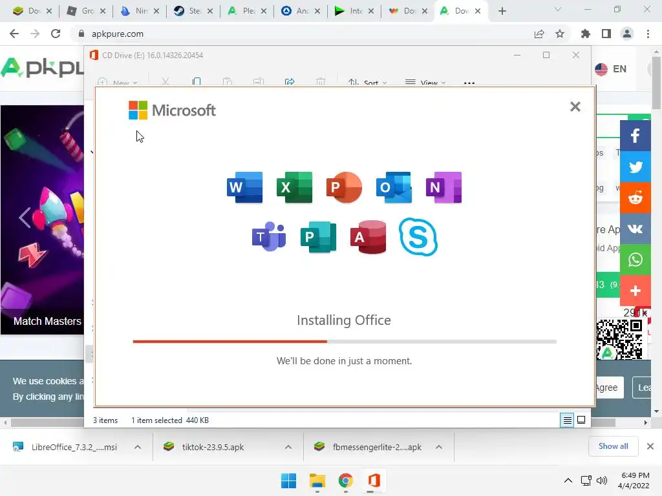Open the Sort dropdown in File Explorer
Screen dimensions: 662x496
pos(367,82)
